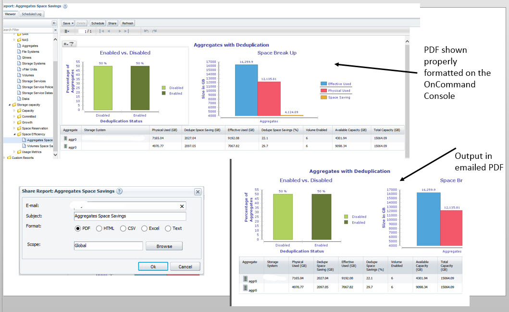Screen dimensions: 509x312
Task: Open the vFiler Units report
Action: click(x=27, y=70)
